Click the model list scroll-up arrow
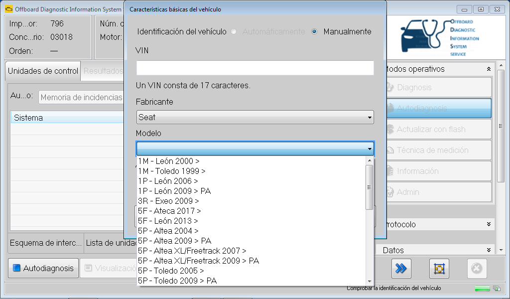 click(370, 160)
